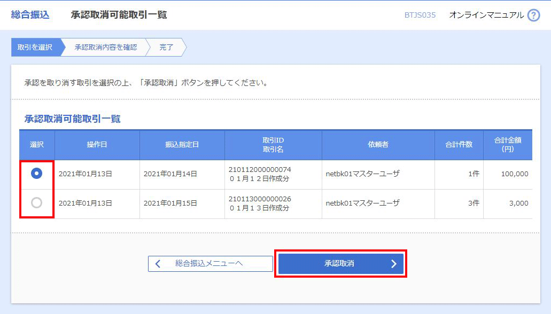The height and width of the screenshot is (314, 551).
Task: Click the ０１月１２日作成分 transaction name
Action: (259, 178)
